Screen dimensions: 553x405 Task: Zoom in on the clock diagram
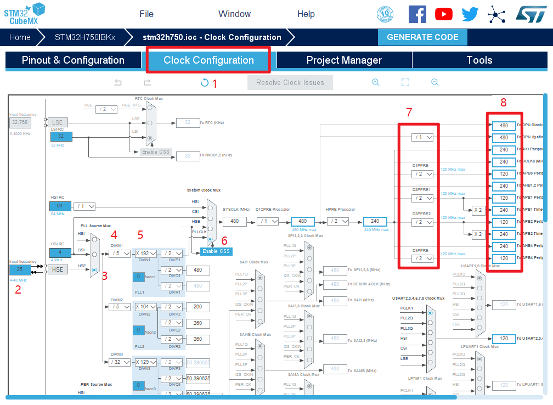(376, 82)
